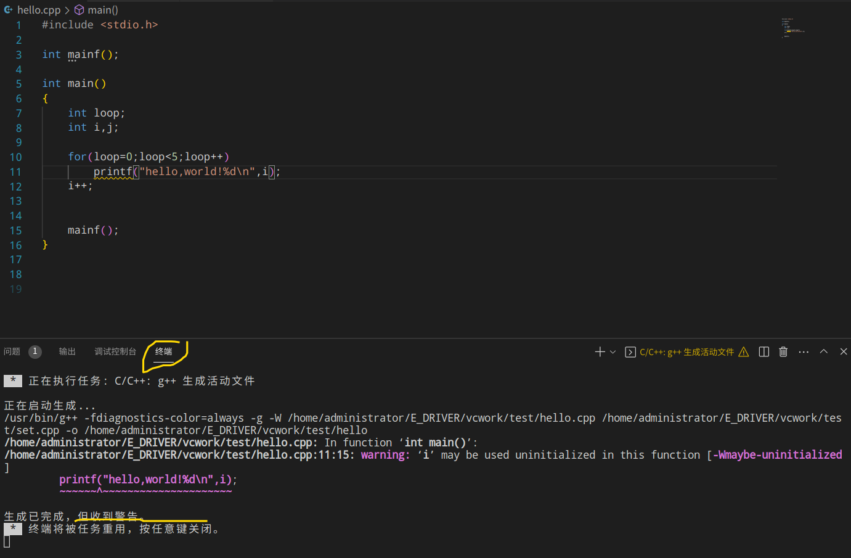Click the -Wmaybe-uninitialized flag in terminal output
The height and width of the screenshot is (558, 851).
[777, 455]
